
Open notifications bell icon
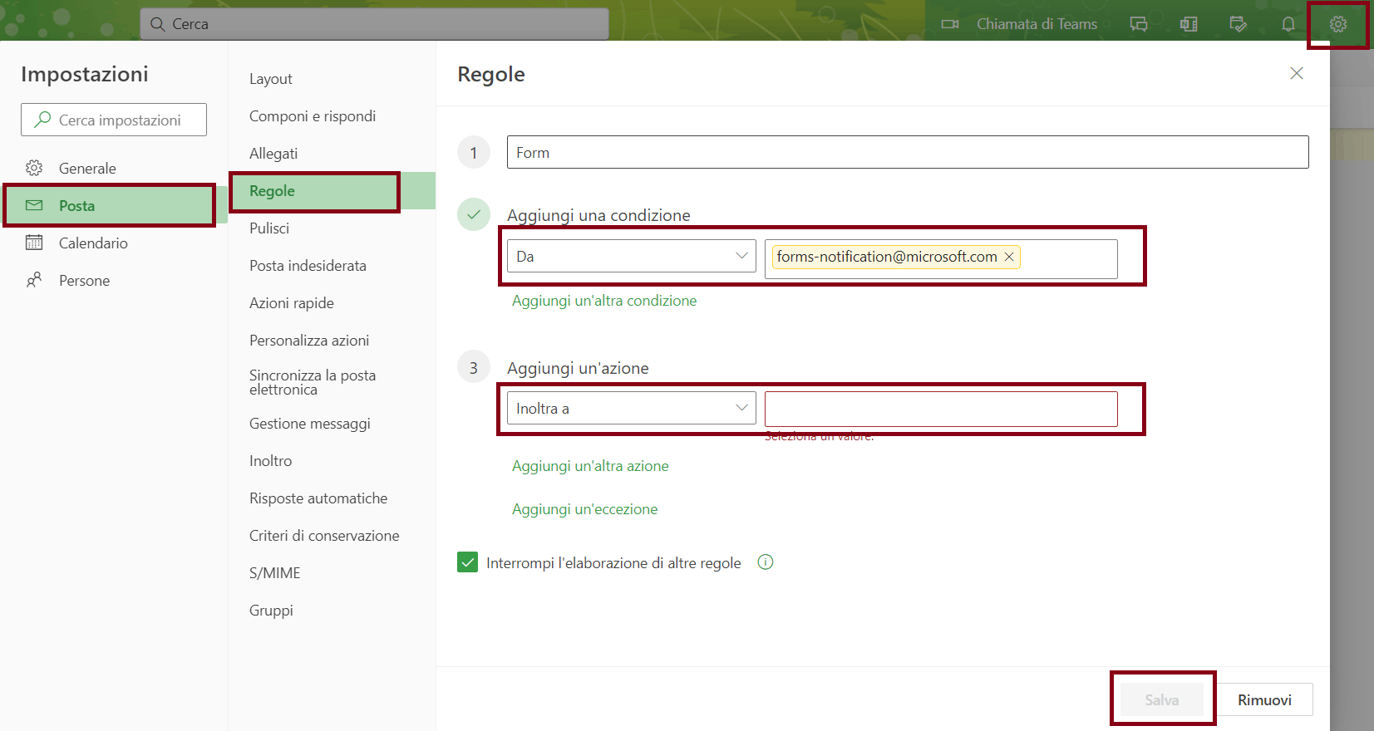click(1288, 24)
